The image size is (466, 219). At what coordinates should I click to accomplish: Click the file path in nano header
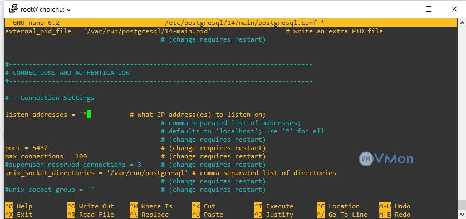coord(241,23)
